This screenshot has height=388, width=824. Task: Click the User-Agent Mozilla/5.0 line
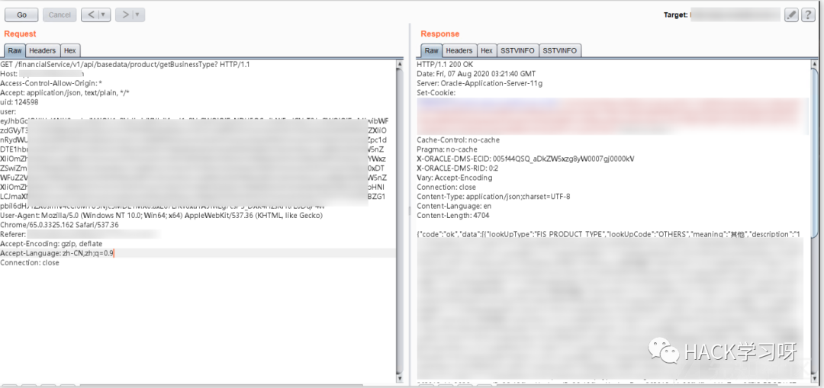161,216
